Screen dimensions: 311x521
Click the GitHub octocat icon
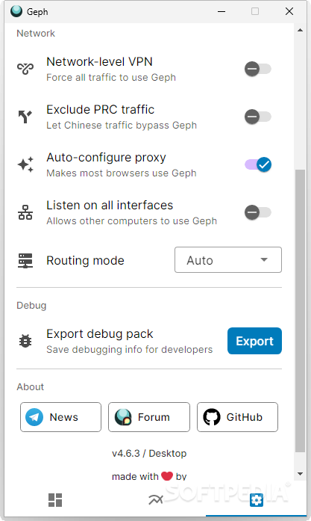click(x=212, y=417)
